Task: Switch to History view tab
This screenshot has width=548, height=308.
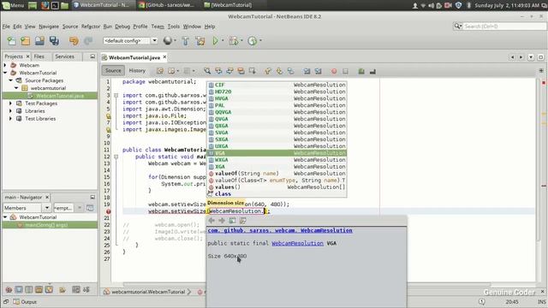Action: (137, 70)
